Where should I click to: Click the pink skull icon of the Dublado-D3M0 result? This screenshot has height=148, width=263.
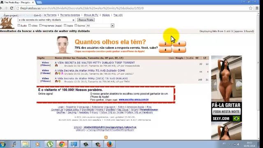tap(62, 74)
